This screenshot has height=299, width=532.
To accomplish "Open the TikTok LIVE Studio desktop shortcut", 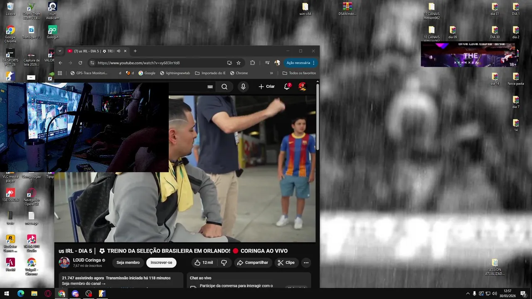I will (31, 244).
